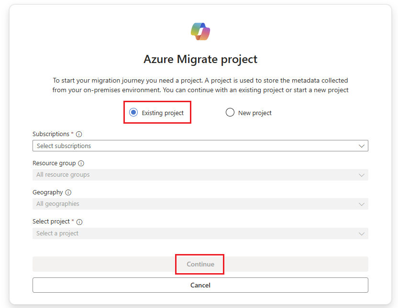
Task: Click the info icon beside Resource group
Action: click(x=81, y=163)
